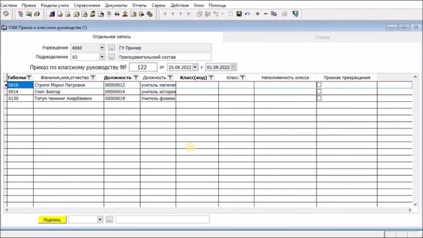This screenshot has height=238, width=423.
Task: Filter the Класс(код) column
Action: point(211,78)
